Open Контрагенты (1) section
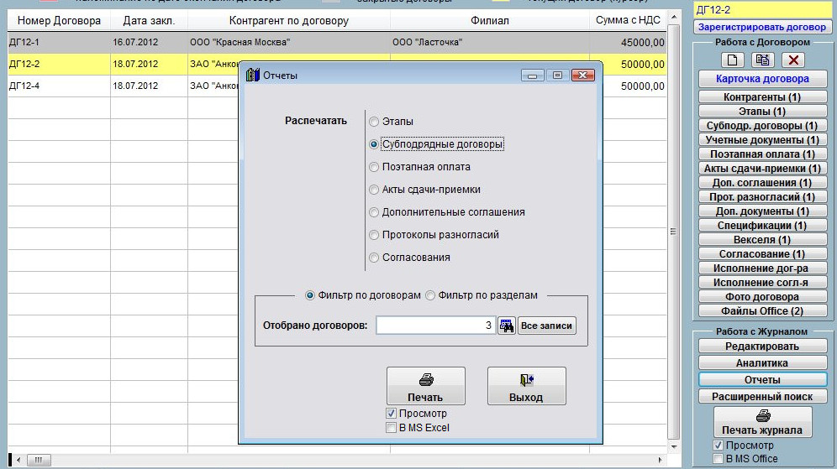This screenshot has height=469, width=837. click(x=762, y=97)
